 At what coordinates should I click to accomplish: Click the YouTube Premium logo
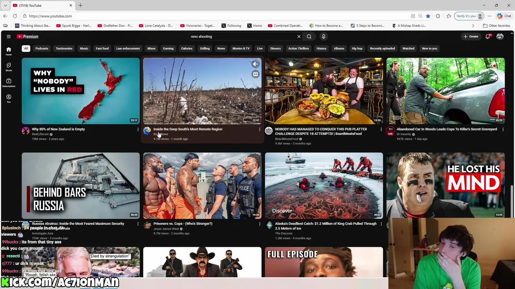click(28, 37)
